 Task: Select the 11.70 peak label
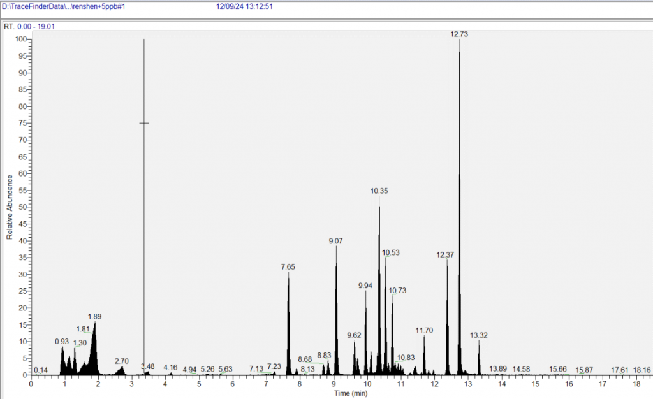[x=424, y=330]
